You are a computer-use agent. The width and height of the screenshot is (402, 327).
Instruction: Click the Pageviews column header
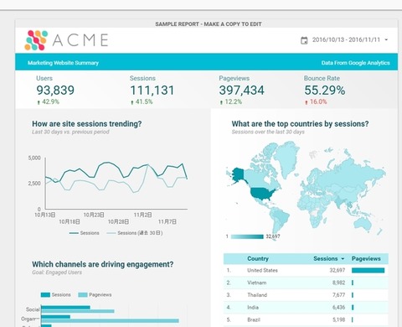point(366,258)
